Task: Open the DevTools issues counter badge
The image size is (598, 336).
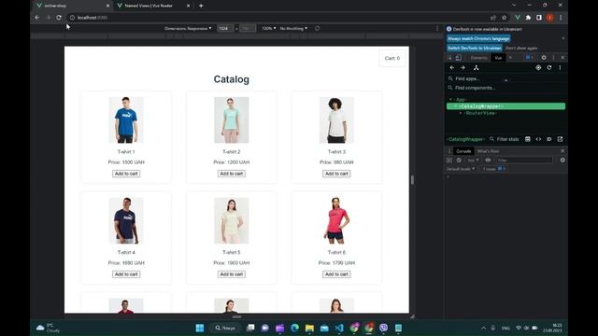Action: coord(530,58)
